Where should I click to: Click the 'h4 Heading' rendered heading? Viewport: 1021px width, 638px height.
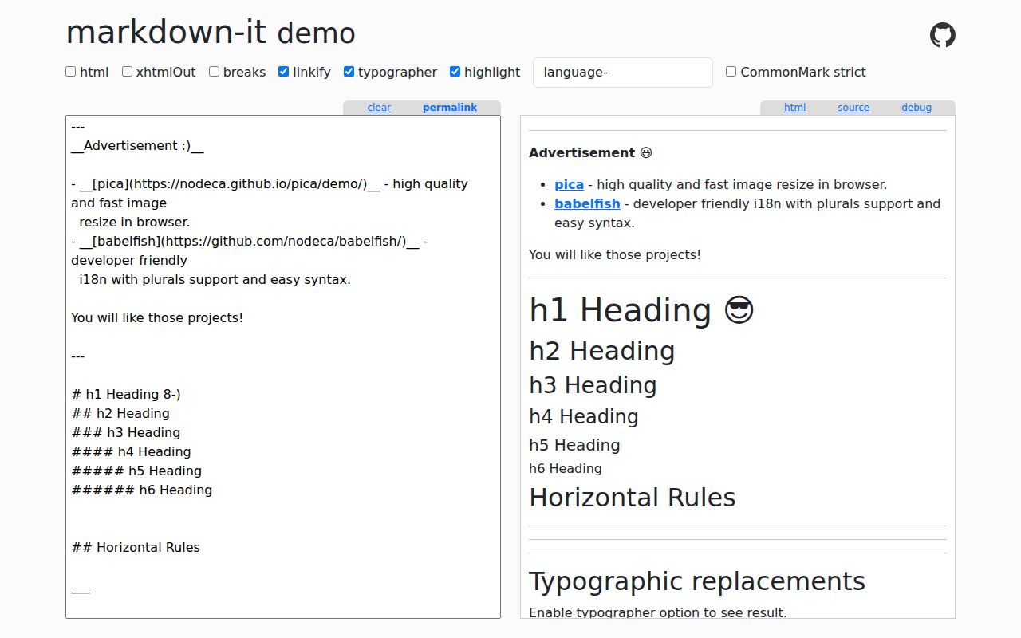[584, 416]
